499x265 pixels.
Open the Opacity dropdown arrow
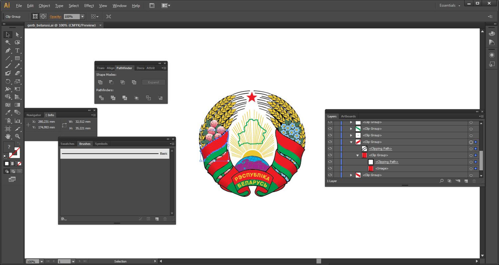point(83,16)
